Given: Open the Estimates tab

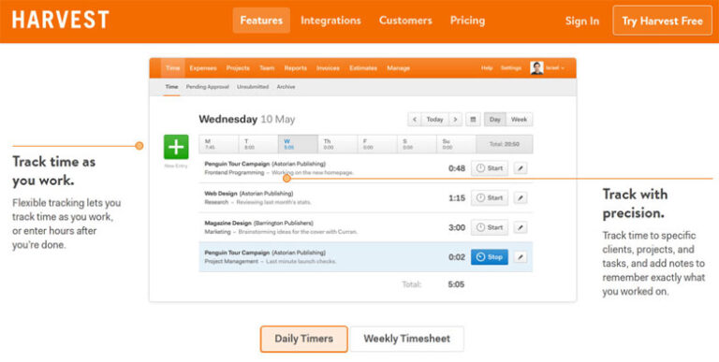Looking at the screenshot, I should coord(363,68).
